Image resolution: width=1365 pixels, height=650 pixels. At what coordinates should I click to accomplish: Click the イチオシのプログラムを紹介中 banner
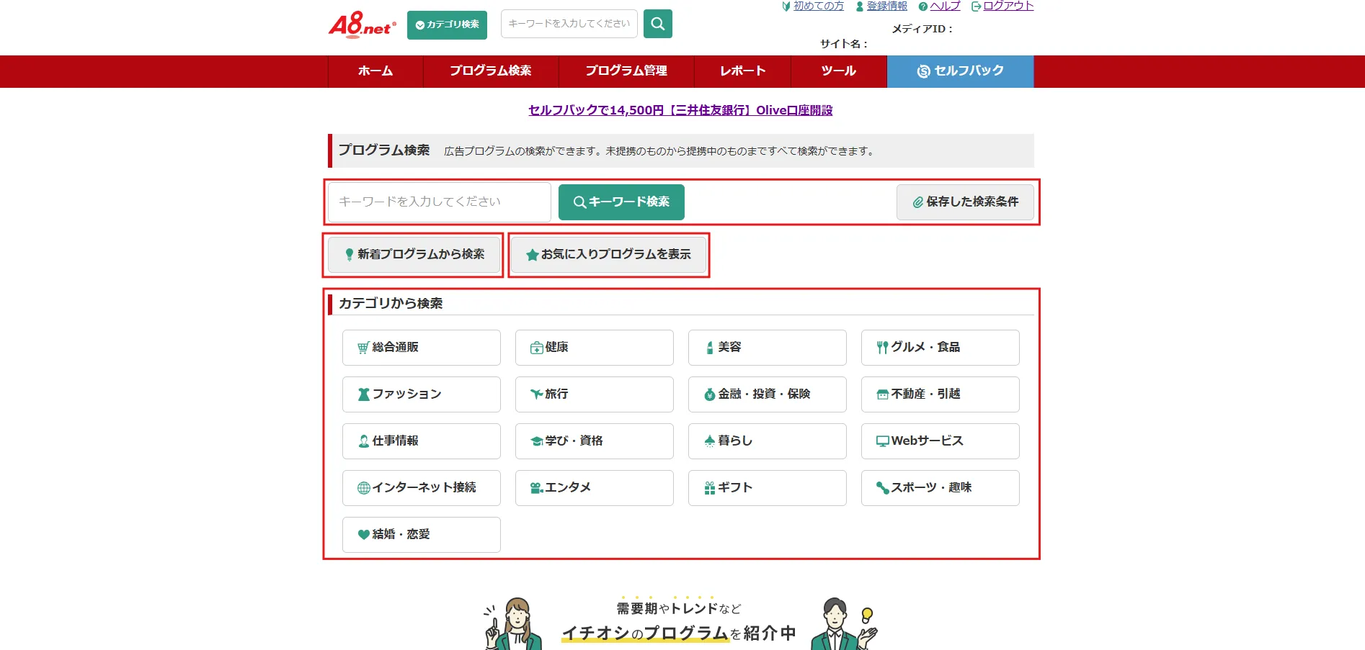coord(680,623)
